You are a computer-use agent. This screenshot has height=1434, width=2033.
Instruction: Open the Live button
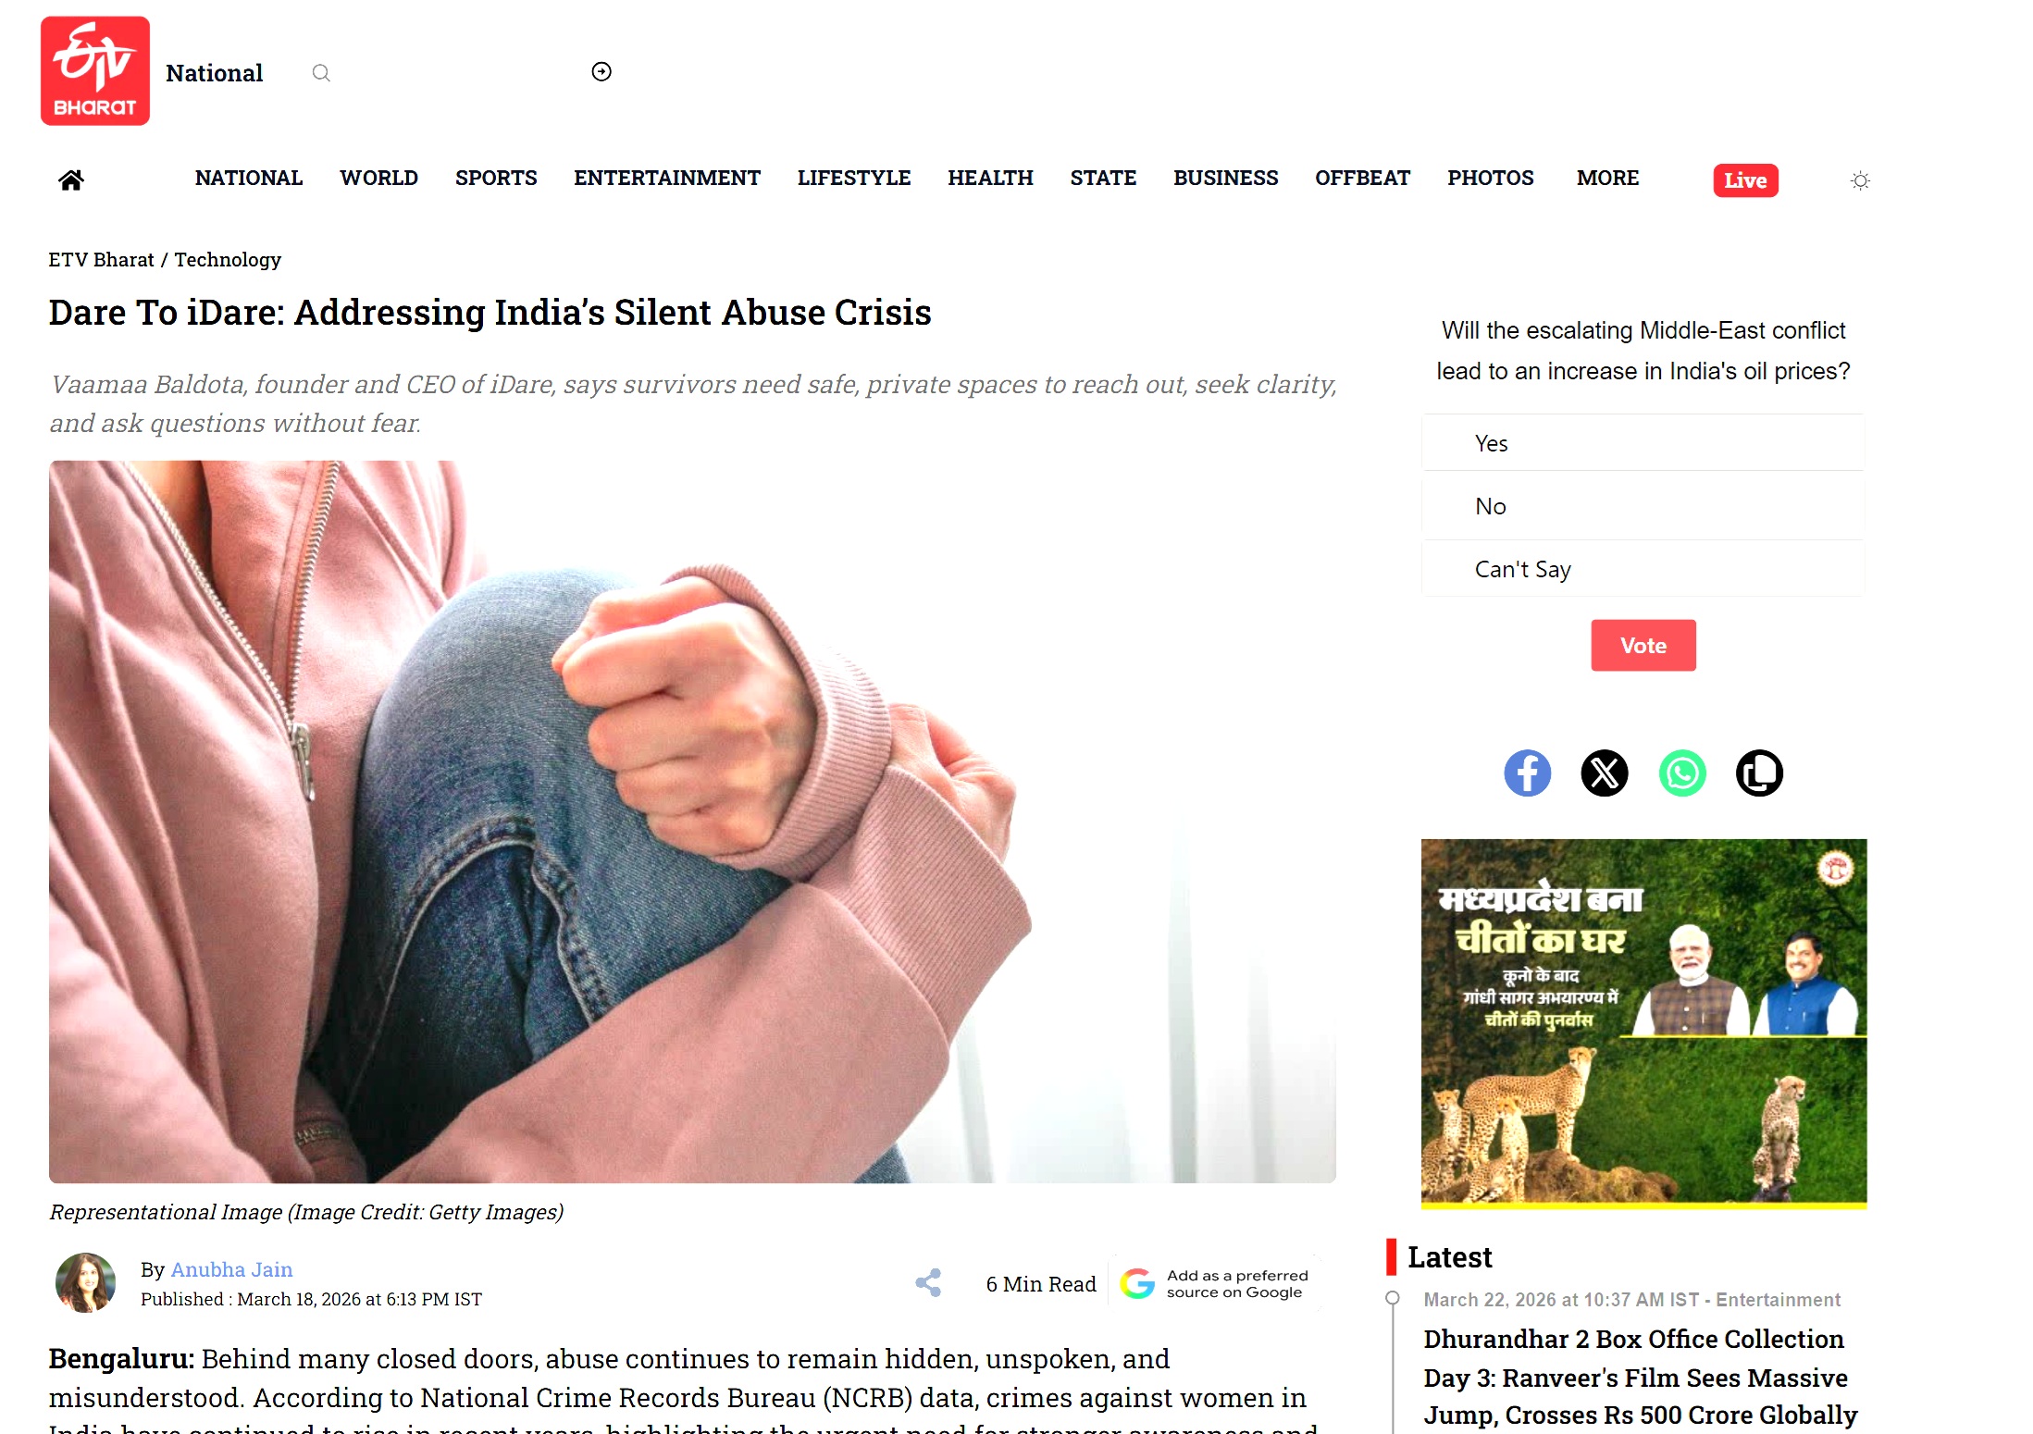pyautogui.click(x=1745, y=180)
